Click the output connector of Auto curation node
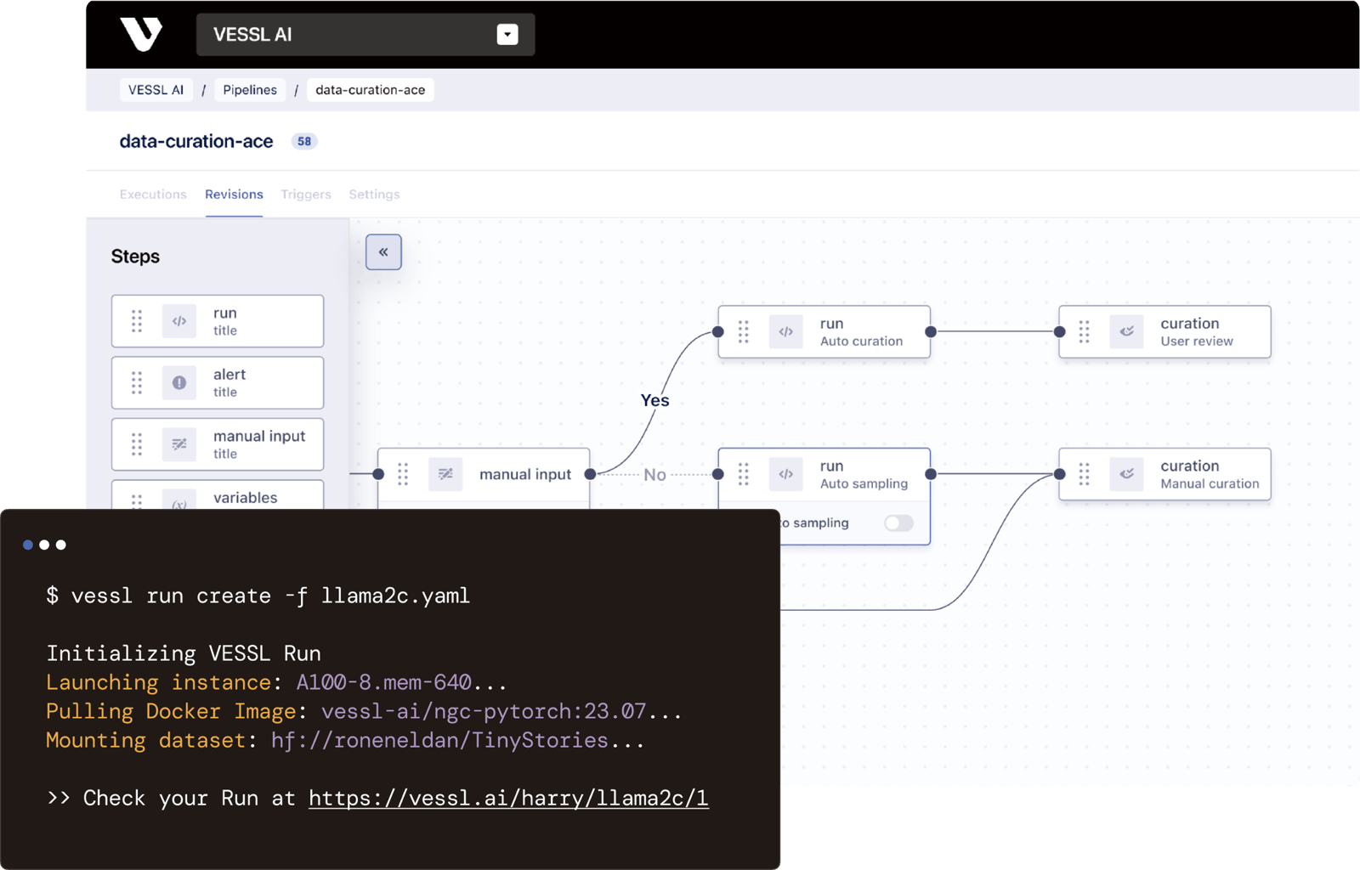The image size is (1360, 870). (931, 331)
